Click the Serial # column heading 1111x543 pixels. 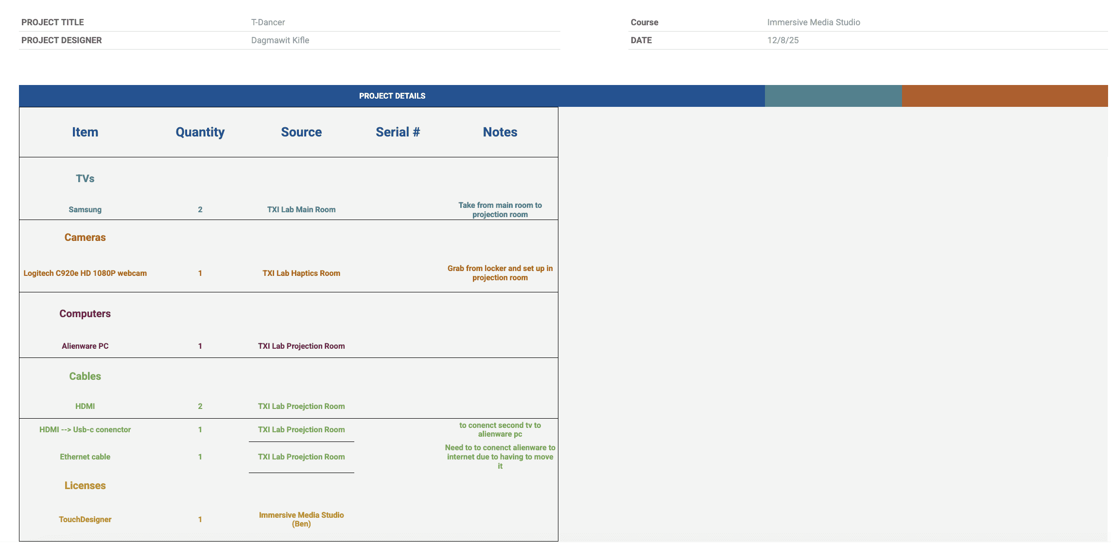398,132
